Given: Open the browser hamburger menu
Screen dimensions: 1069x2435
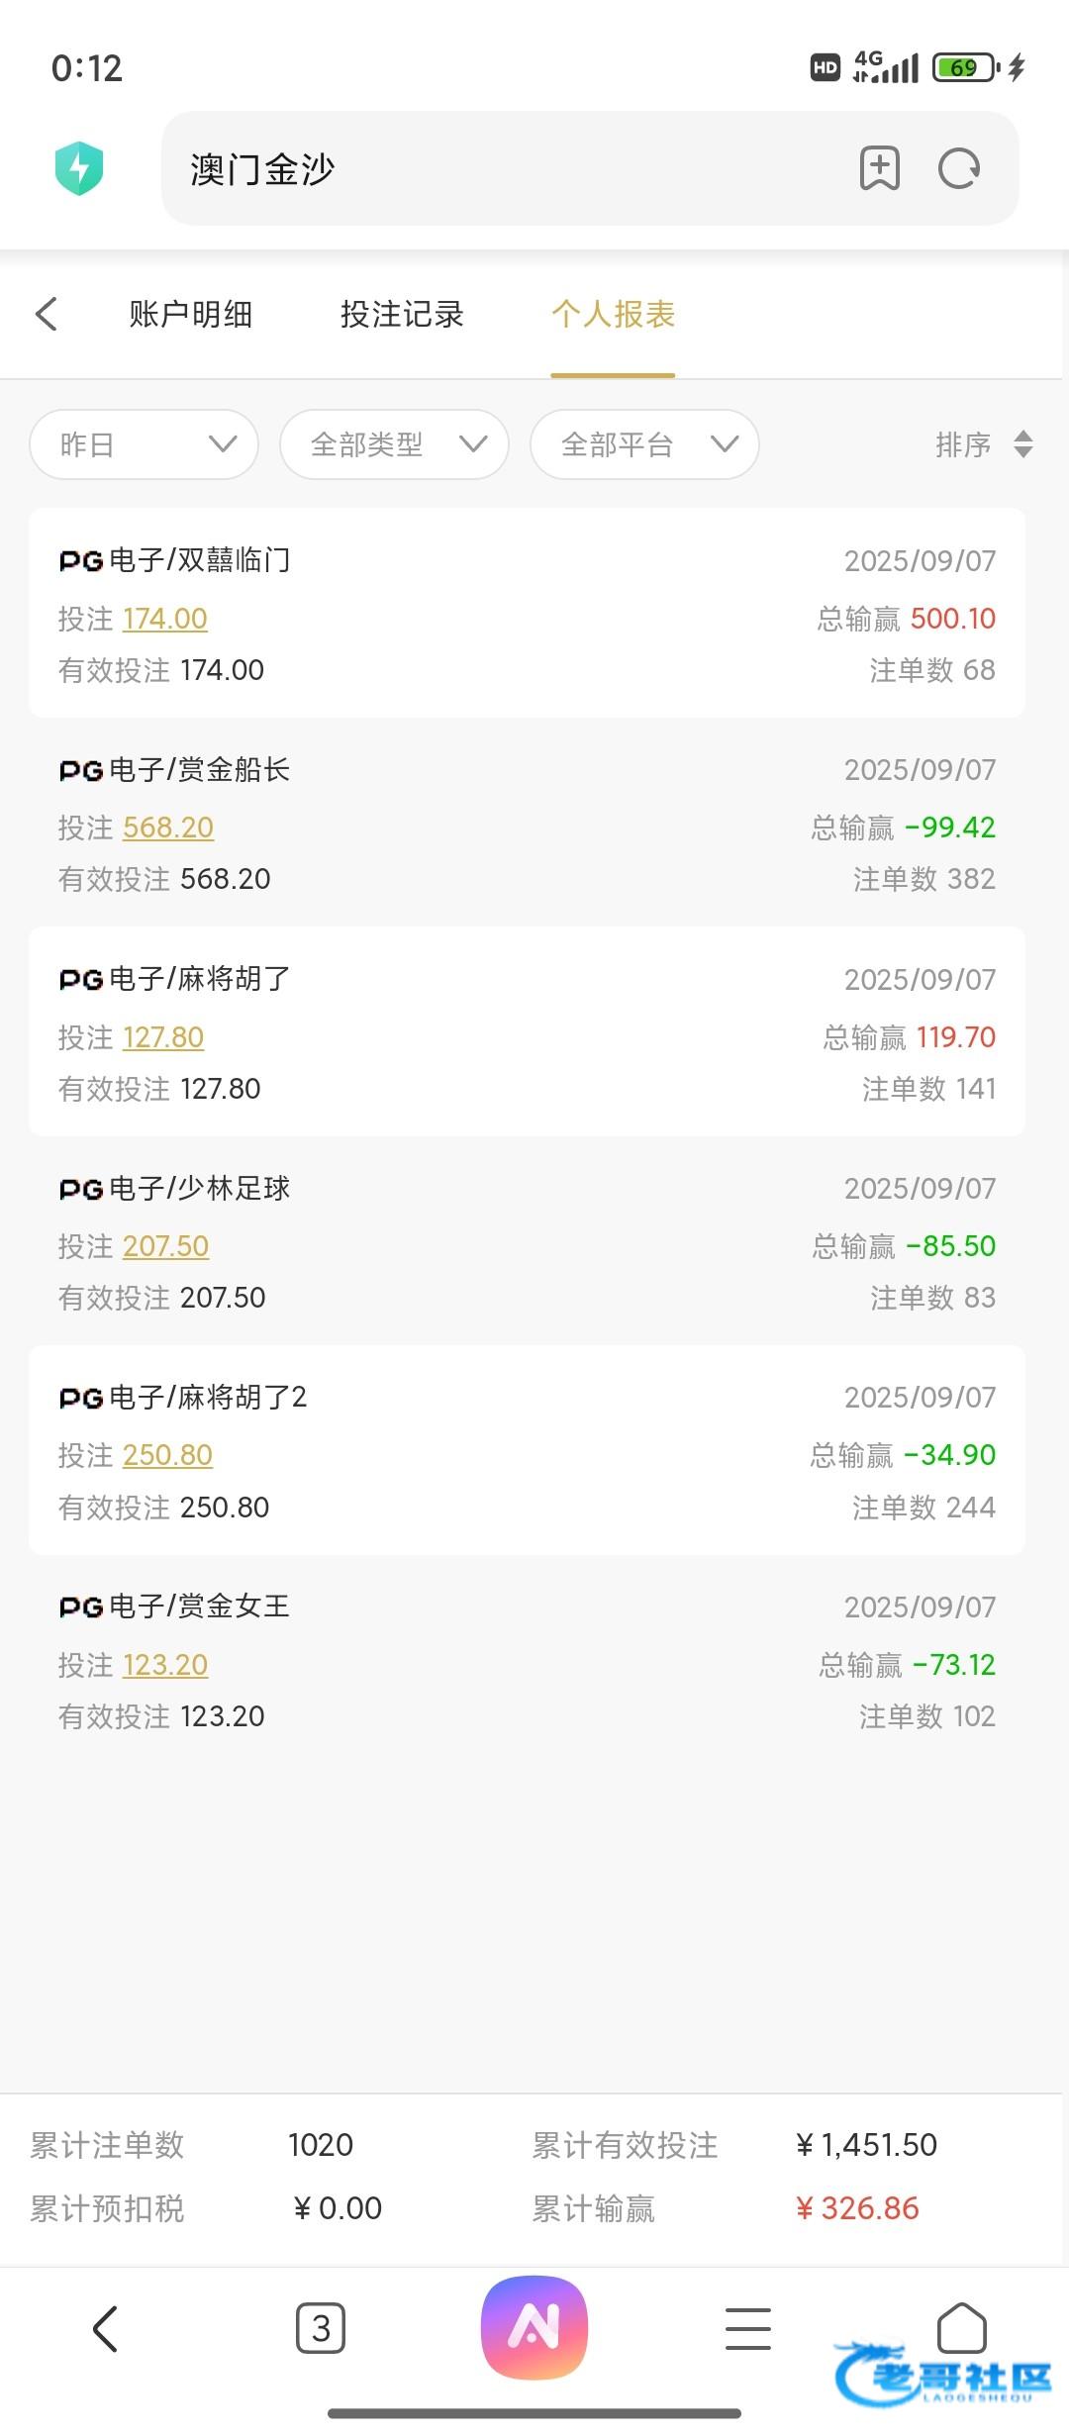Looking at the screenshot, I should [x=747, y=2328].
